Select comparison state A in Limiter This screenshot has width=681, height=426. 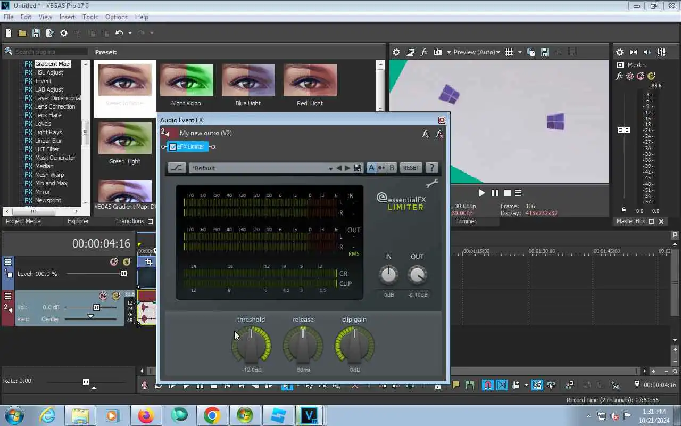click(x=371, y=168)
